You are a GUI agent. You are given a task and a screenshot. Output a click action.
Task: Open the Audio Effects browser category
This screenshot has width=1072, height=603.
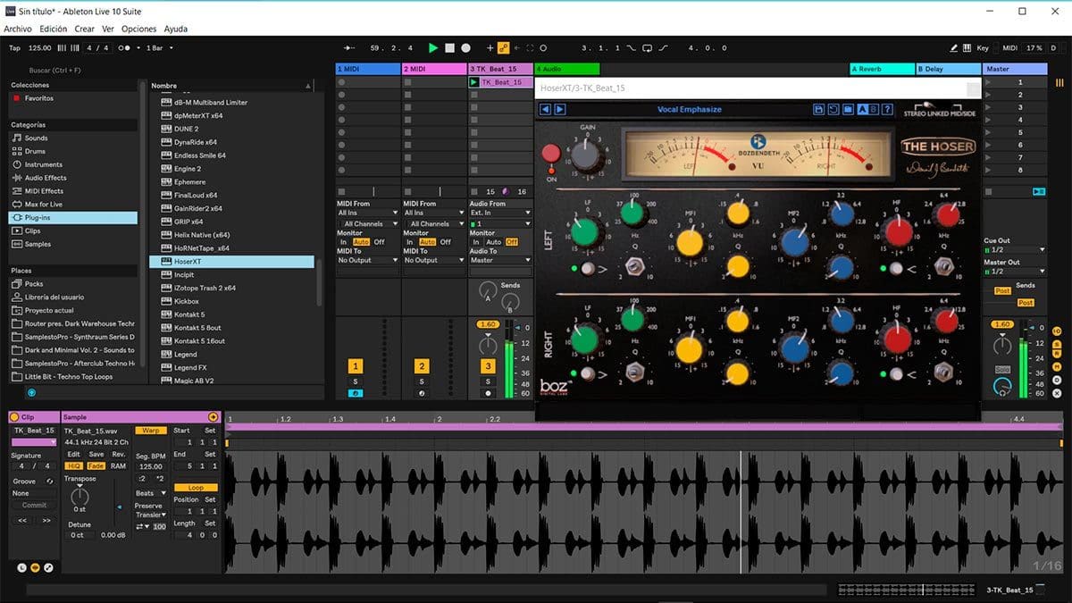pos(46,178)
